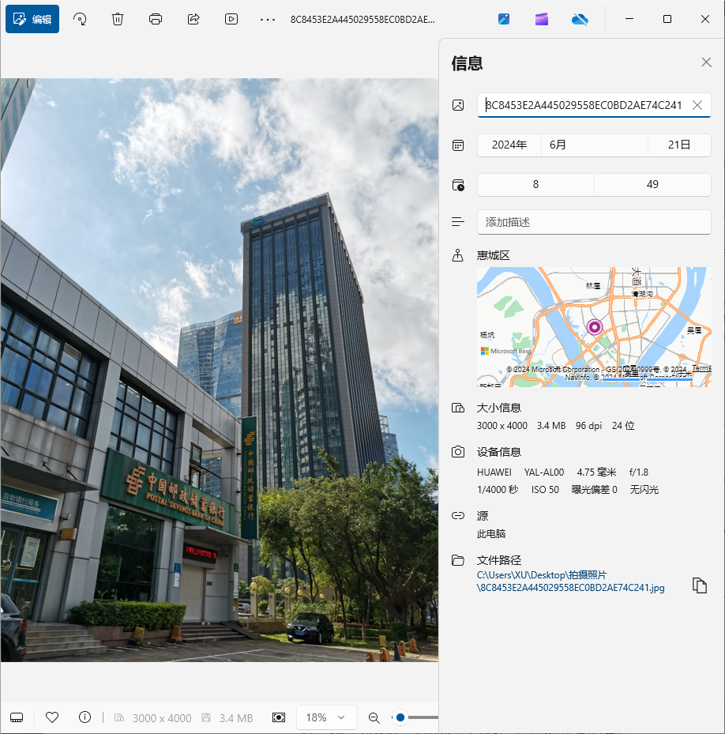This screenshot has height=734, width=725.
Task: Toggle the filmstrip view at bottom left
Action: coord(17,717)
